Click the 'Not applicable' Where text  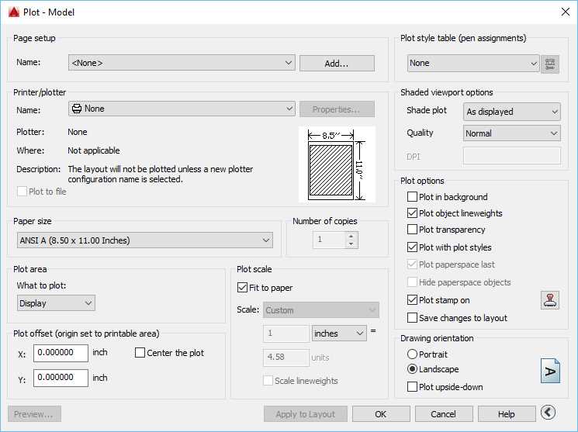tap(94, 150)
